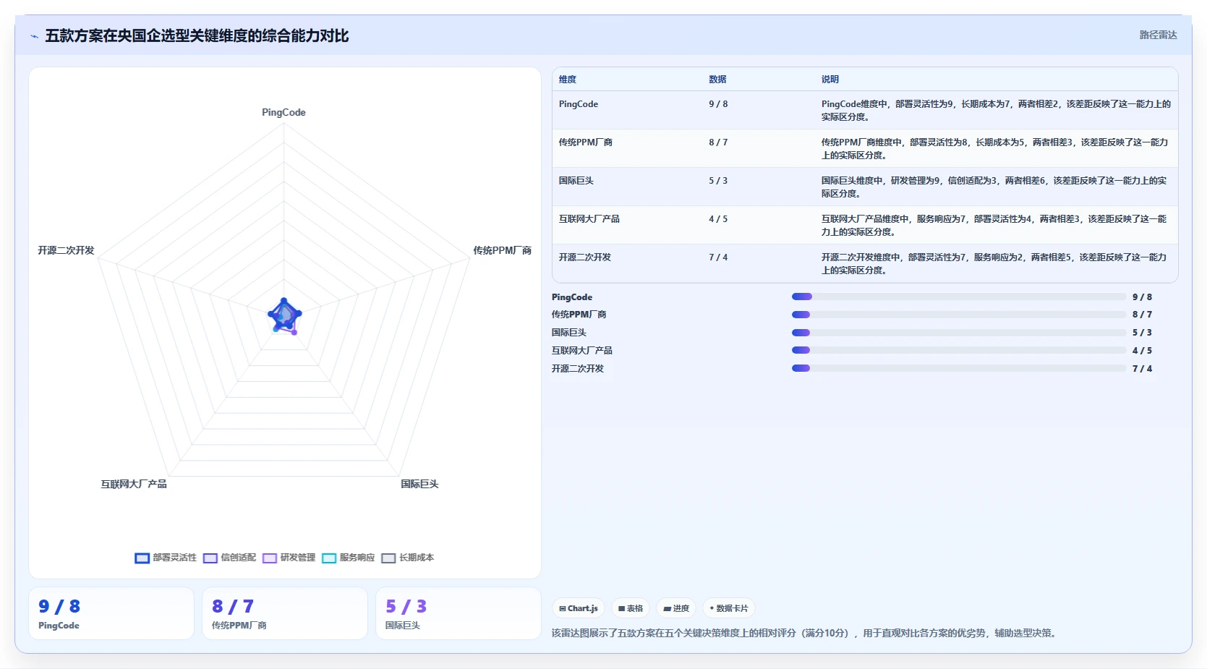1207x669 pixels.
Task: Select the 国际巨头 5 / 3 data card
Action: coord(459,613)
